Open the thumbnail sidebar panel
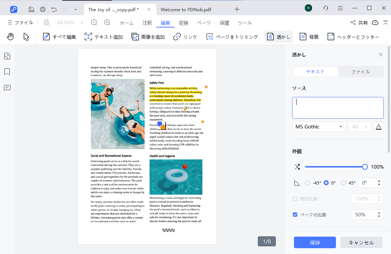Image resolution: width=391 pixels, height=254 pixels. pos(7,56)
